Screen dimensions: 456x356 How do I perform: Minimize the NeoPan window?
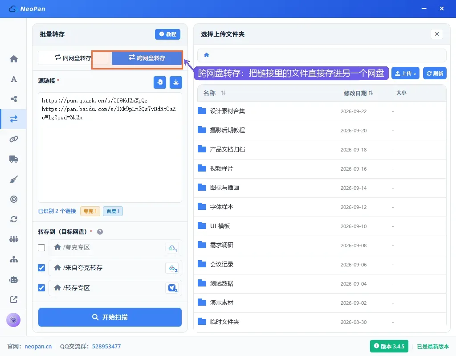424,9
